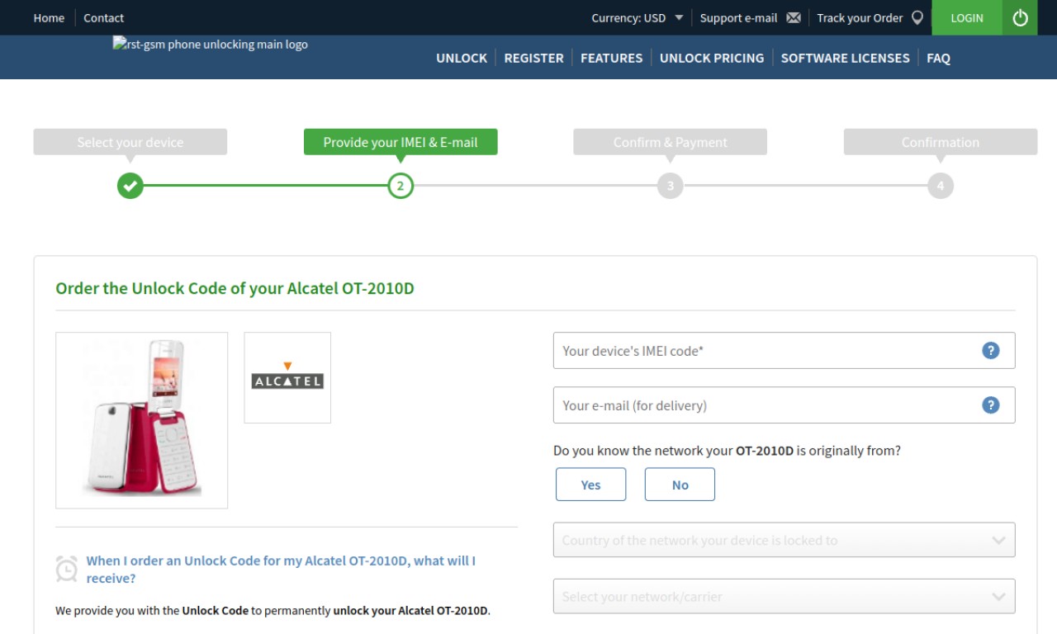
Task: Click the Alcatel brand logo thumbnail
Action: tap(287, 377)
